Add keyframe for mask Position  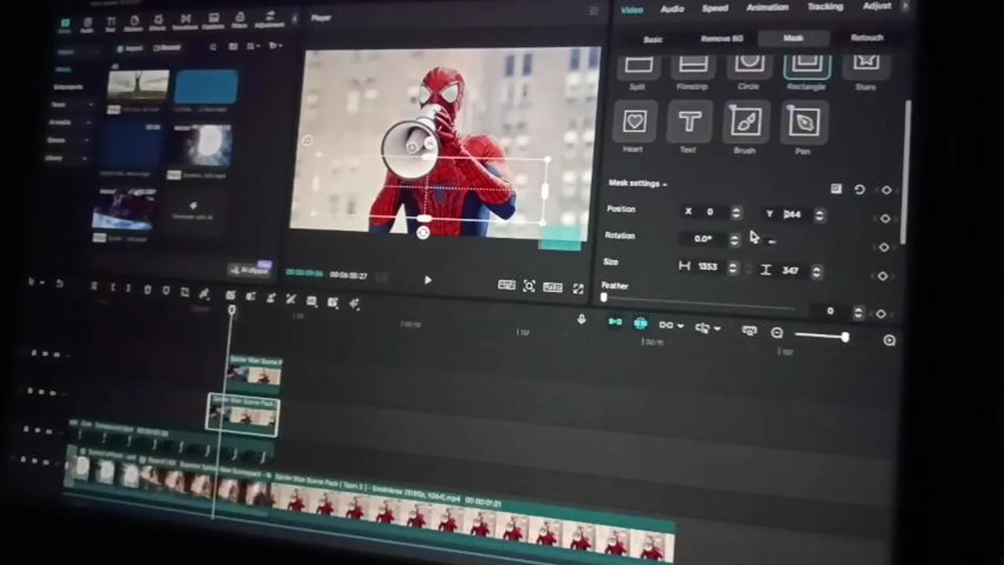pos(885,219)
